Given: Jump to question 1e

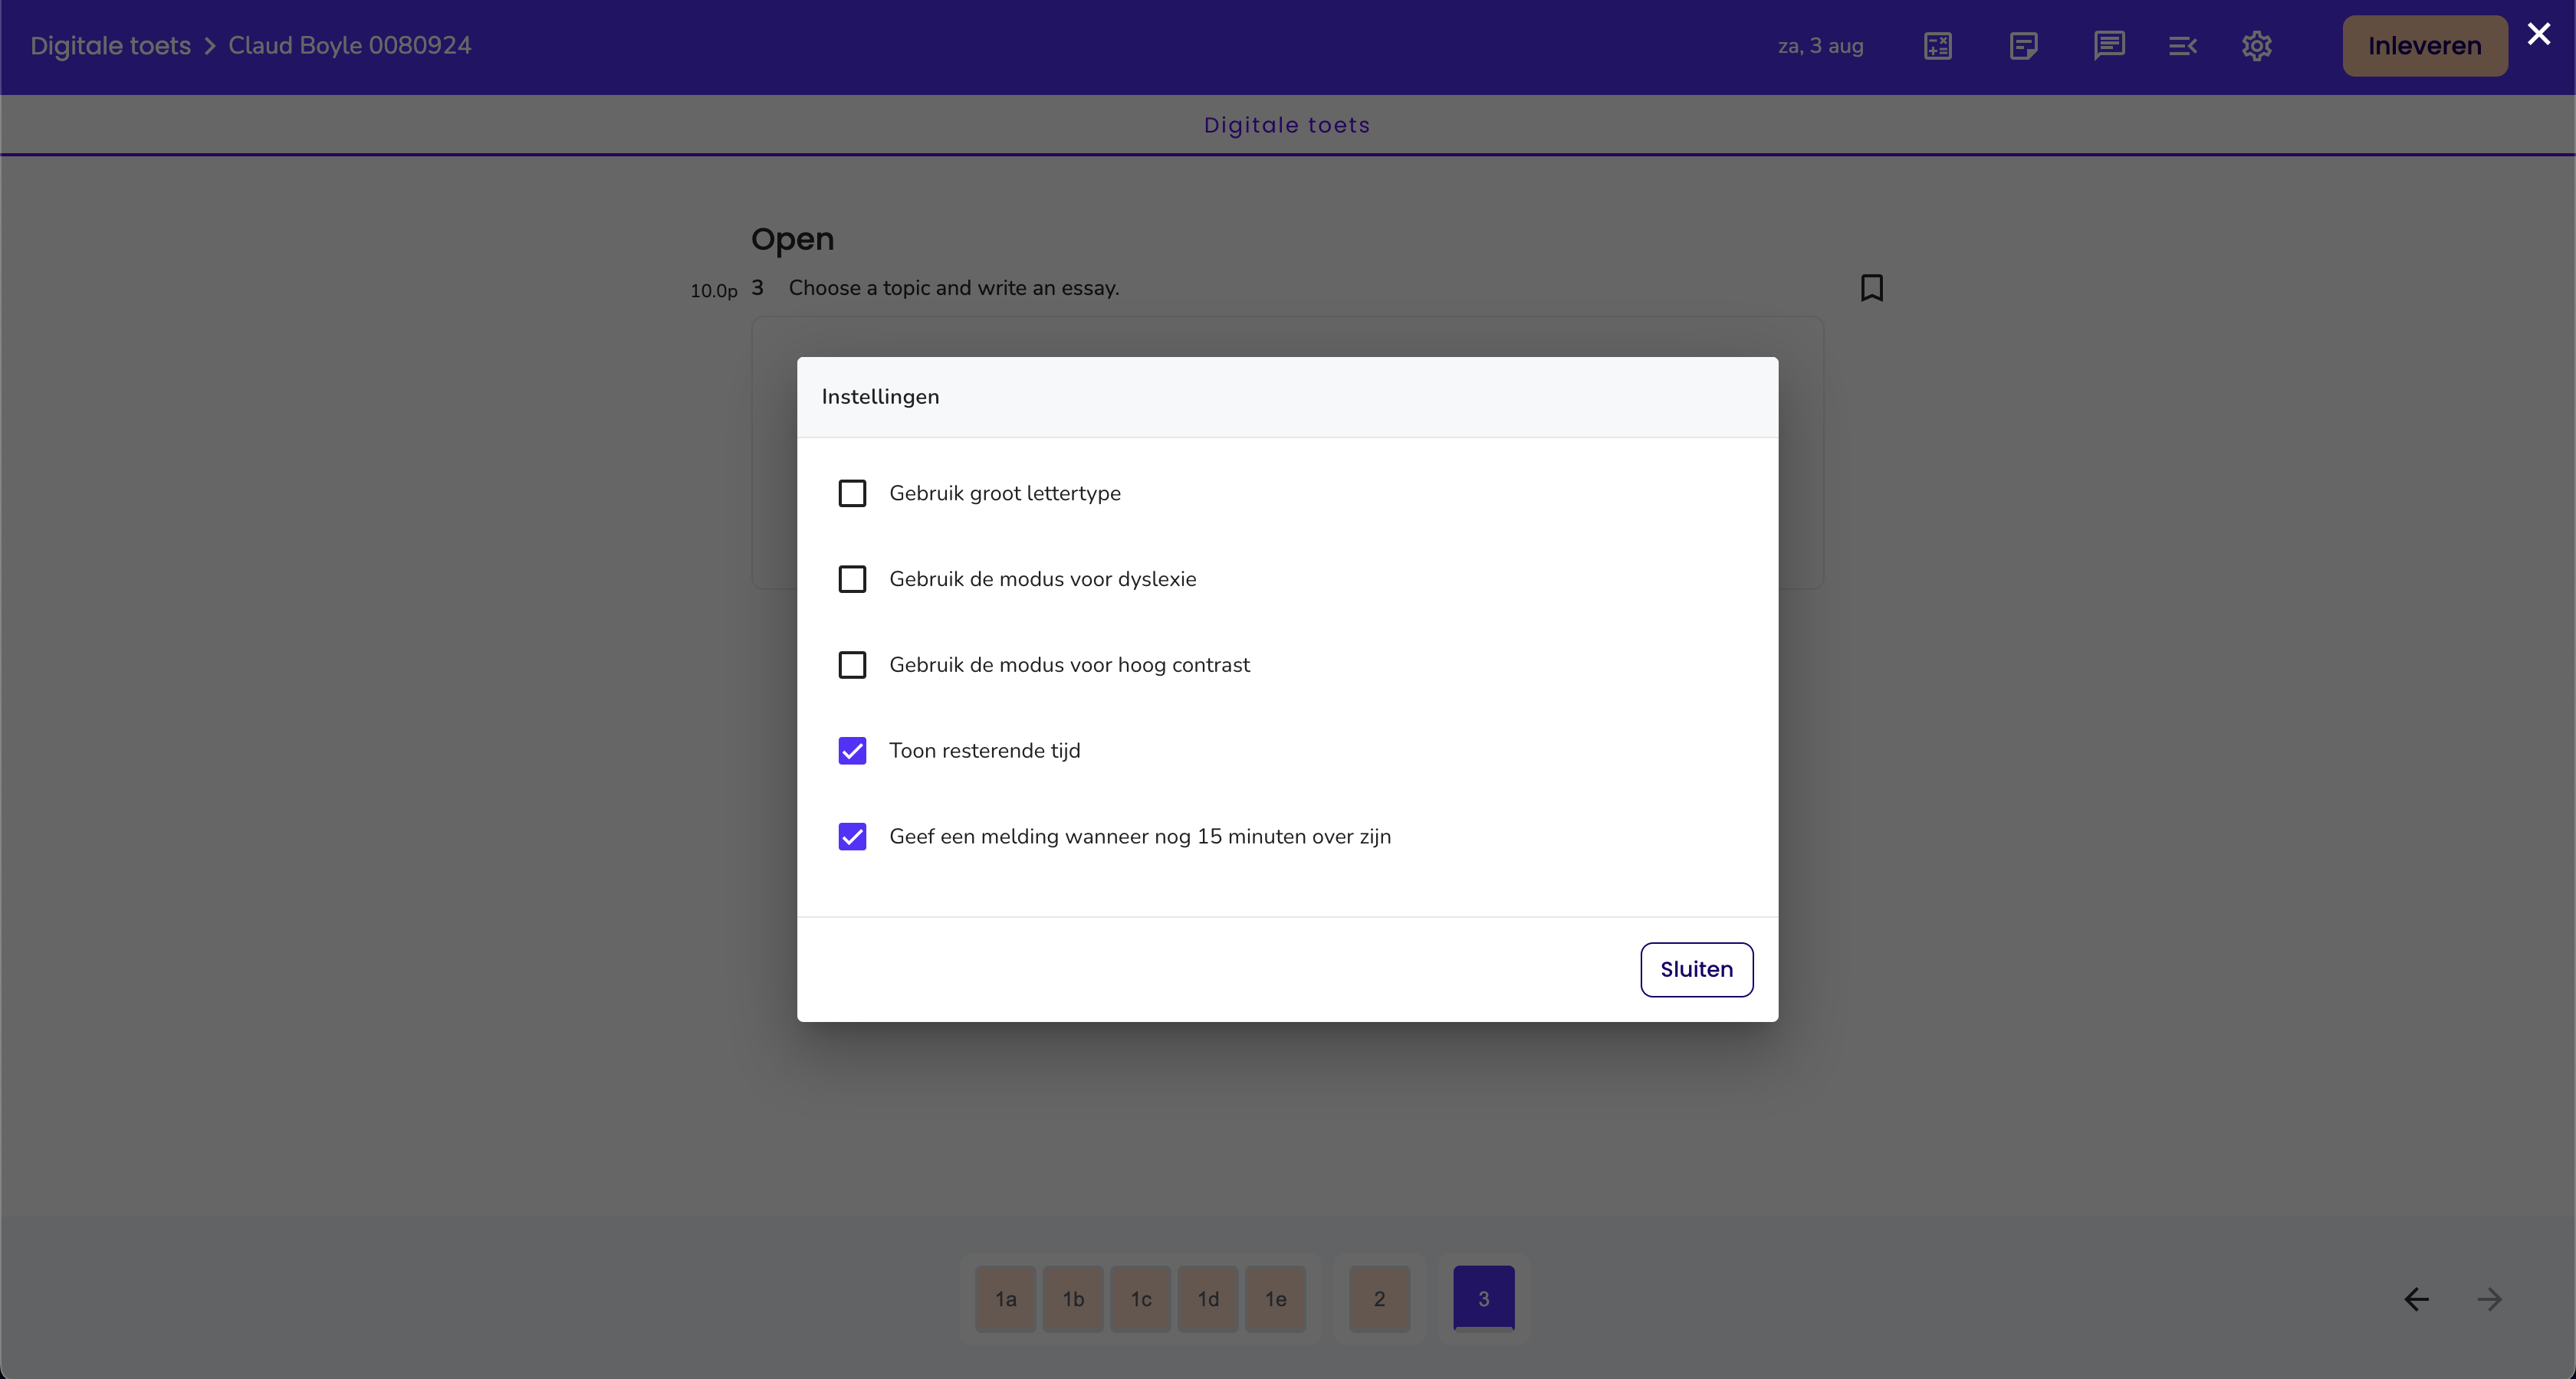Looking at the screenshot, I should pos(1276,1299).
